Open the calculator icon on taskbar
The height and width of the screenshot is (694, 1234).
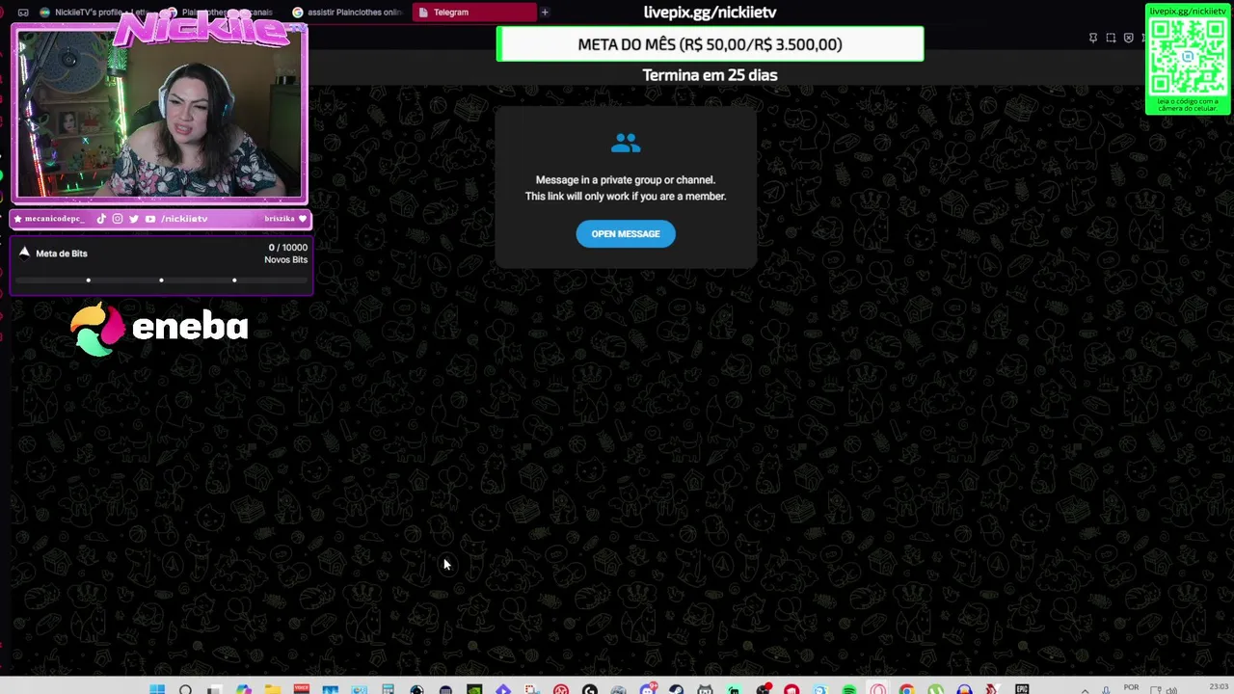click(388, 689)
